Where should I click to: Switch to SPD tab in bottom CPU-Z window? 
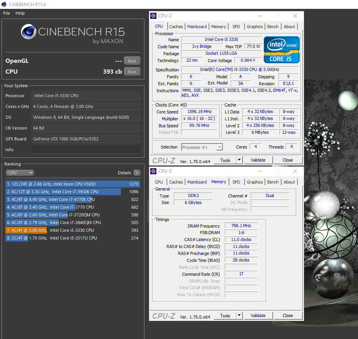point(236,182)
